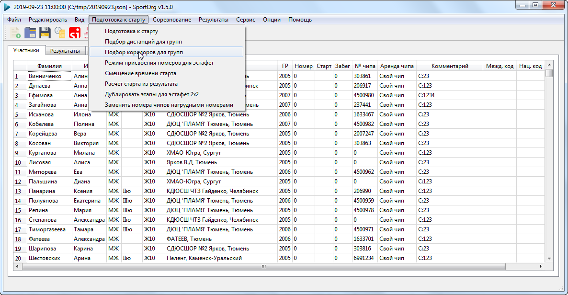The width and height of the screenshot is (568, 295).
Task: Choose Смещение времени старта
Action: coord(167,73)
